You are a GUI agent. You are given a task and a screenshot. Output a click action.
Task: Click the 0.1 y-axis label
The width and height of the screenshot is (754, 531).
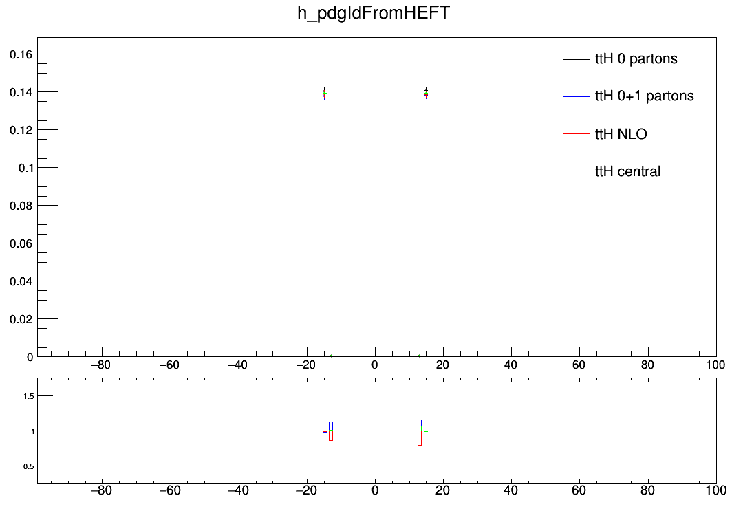click(25, 168)
